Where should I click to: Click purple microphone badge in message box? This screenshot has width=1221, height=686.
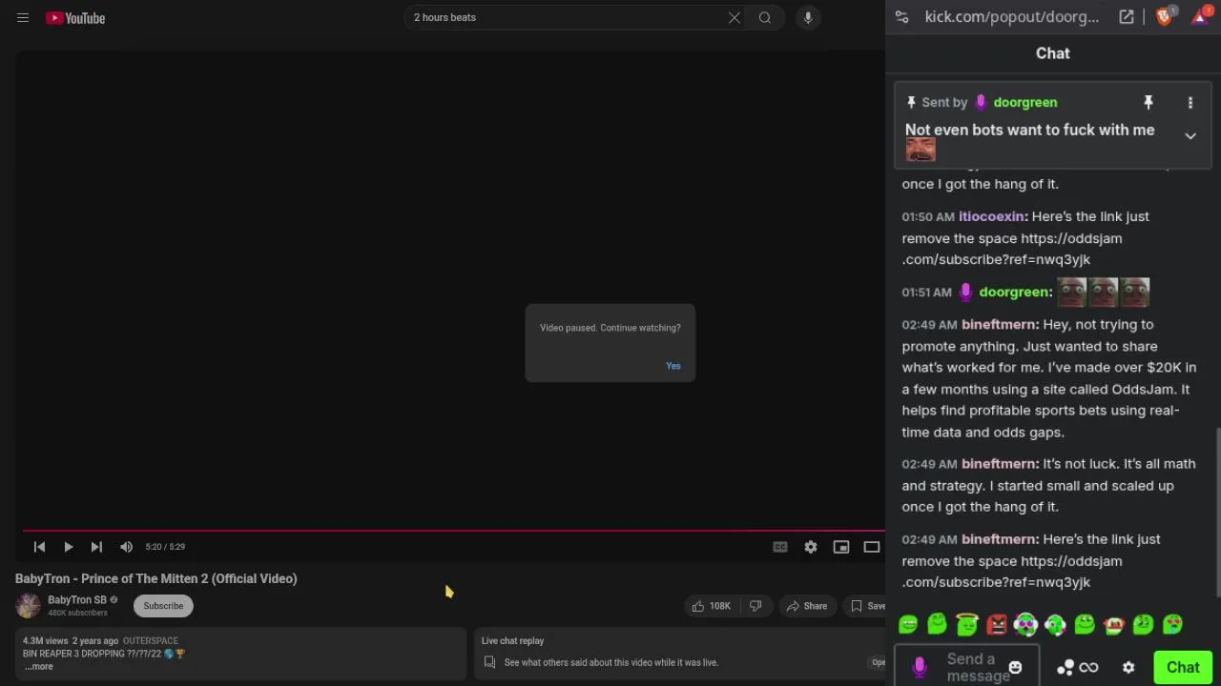(920, 667)
